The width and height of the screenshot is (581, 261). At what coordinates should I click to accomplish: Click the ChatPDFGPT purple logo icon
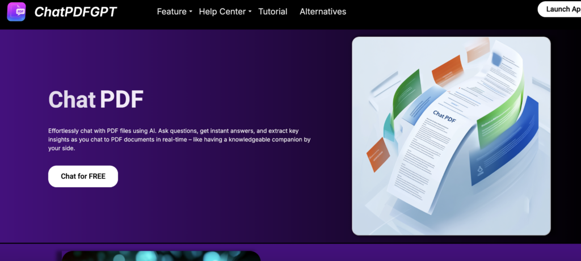tap(16, 12)
